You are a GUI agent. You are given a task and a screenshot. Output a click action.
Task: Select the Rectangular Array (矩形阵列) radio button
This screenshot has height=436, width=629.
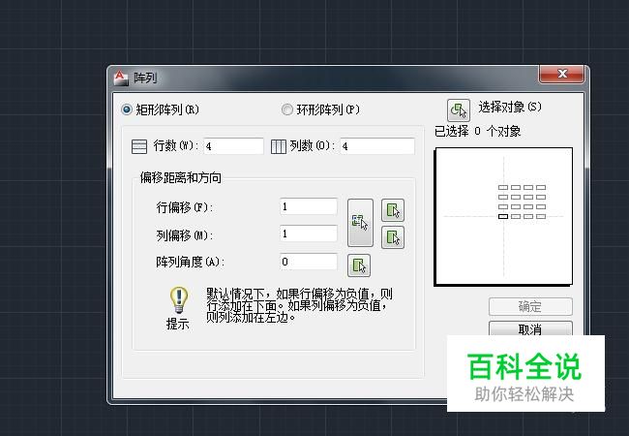[127, 109]
